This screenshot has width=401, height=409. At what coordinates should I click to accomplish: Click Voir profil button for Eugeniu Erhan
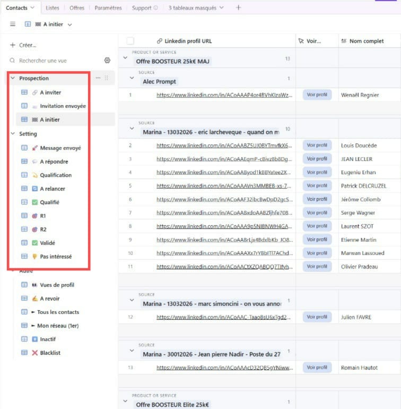pyautogui.click(x=317, y=172)
